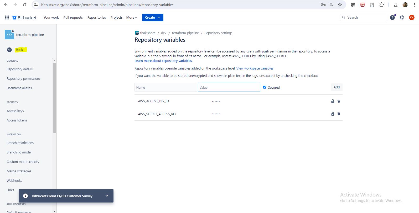Open settings gear icon in header
Screen dimensions: 419x213
(402, 18)
